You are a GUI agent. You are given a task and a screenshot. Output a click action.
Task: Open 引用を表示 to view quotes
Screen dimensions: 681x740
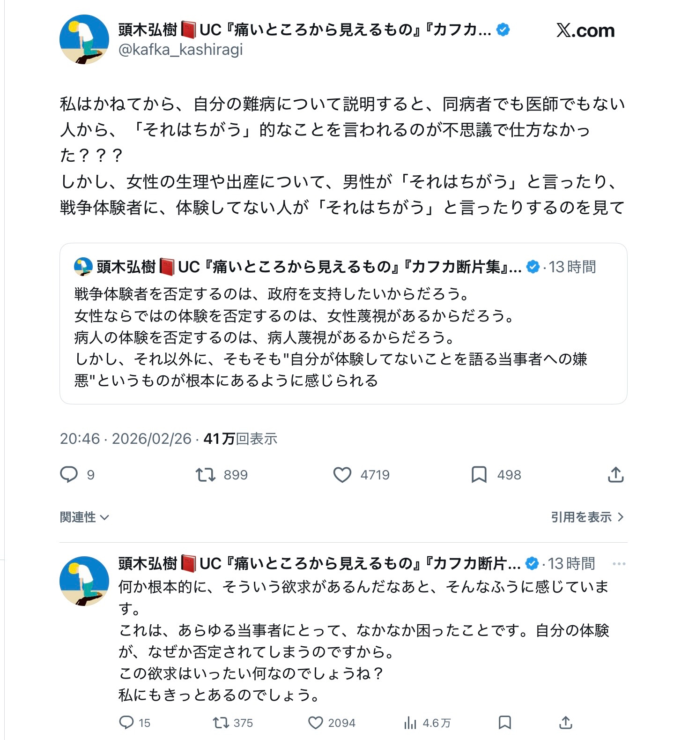tap(587, 517)
